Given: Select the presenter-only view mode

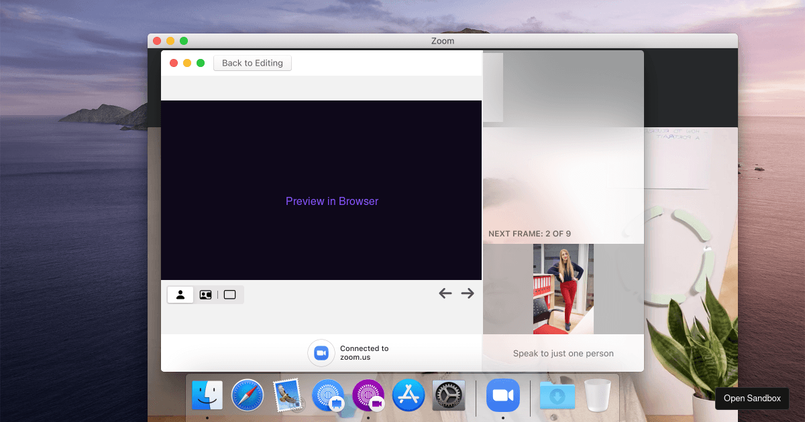Looking at the screenshot, I should [x=180, y=295].
